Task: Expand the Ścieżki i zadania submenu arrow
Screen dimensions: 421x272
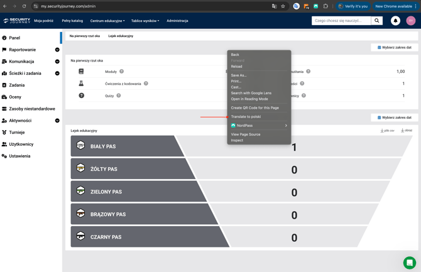Action: pyautogui.click(x=57, y=73)
